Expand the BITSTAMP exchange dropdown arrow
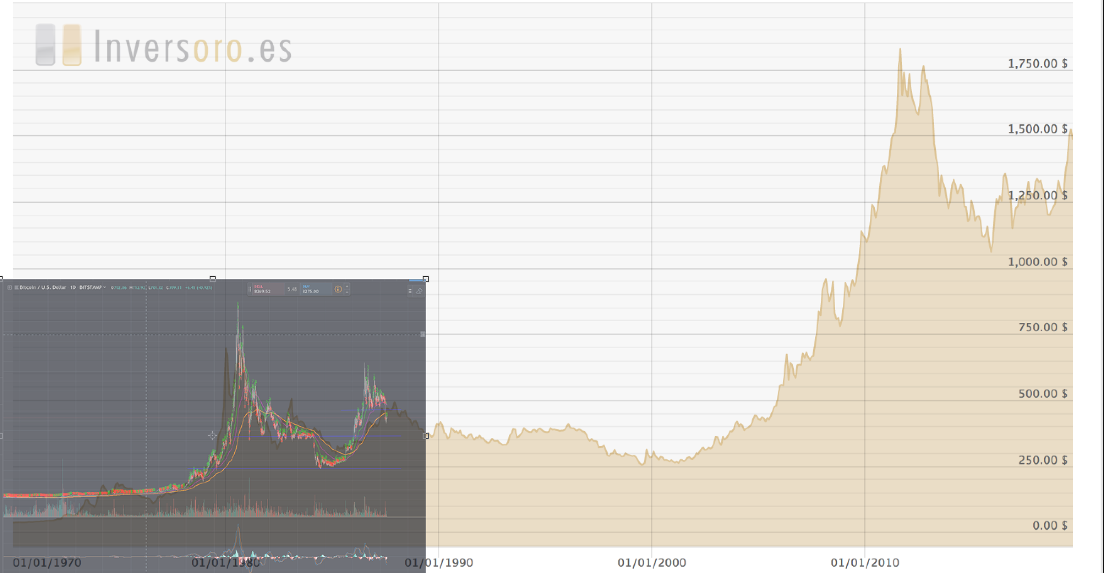1104x573 pixels. 104,288
